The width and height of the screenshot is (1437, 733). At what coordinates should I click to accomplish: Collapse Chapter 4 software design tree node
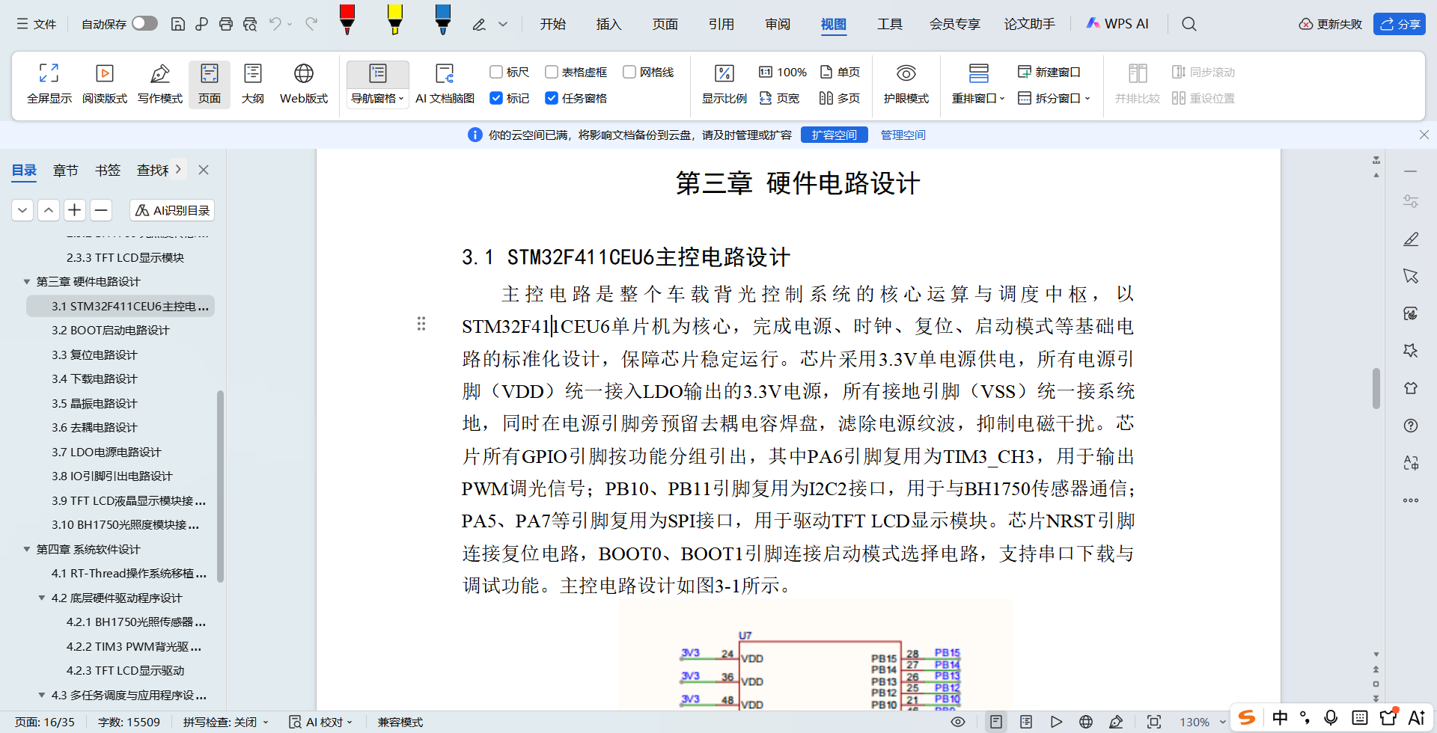[x=27, y=549]
